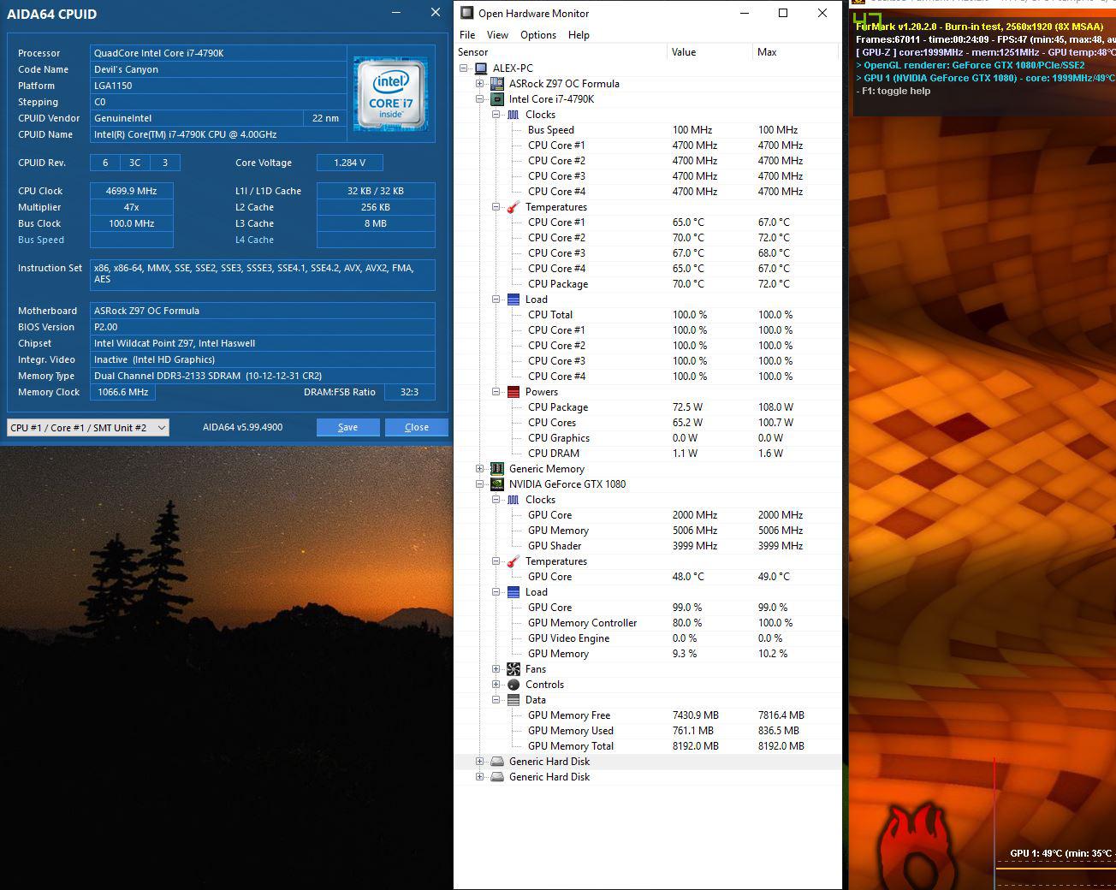Image resolution: width=1116 pixels, height=890 pixels.
Task: Open the CPU #1 / Core #1 dropdown in AIDA64
Action: (87, 427)
